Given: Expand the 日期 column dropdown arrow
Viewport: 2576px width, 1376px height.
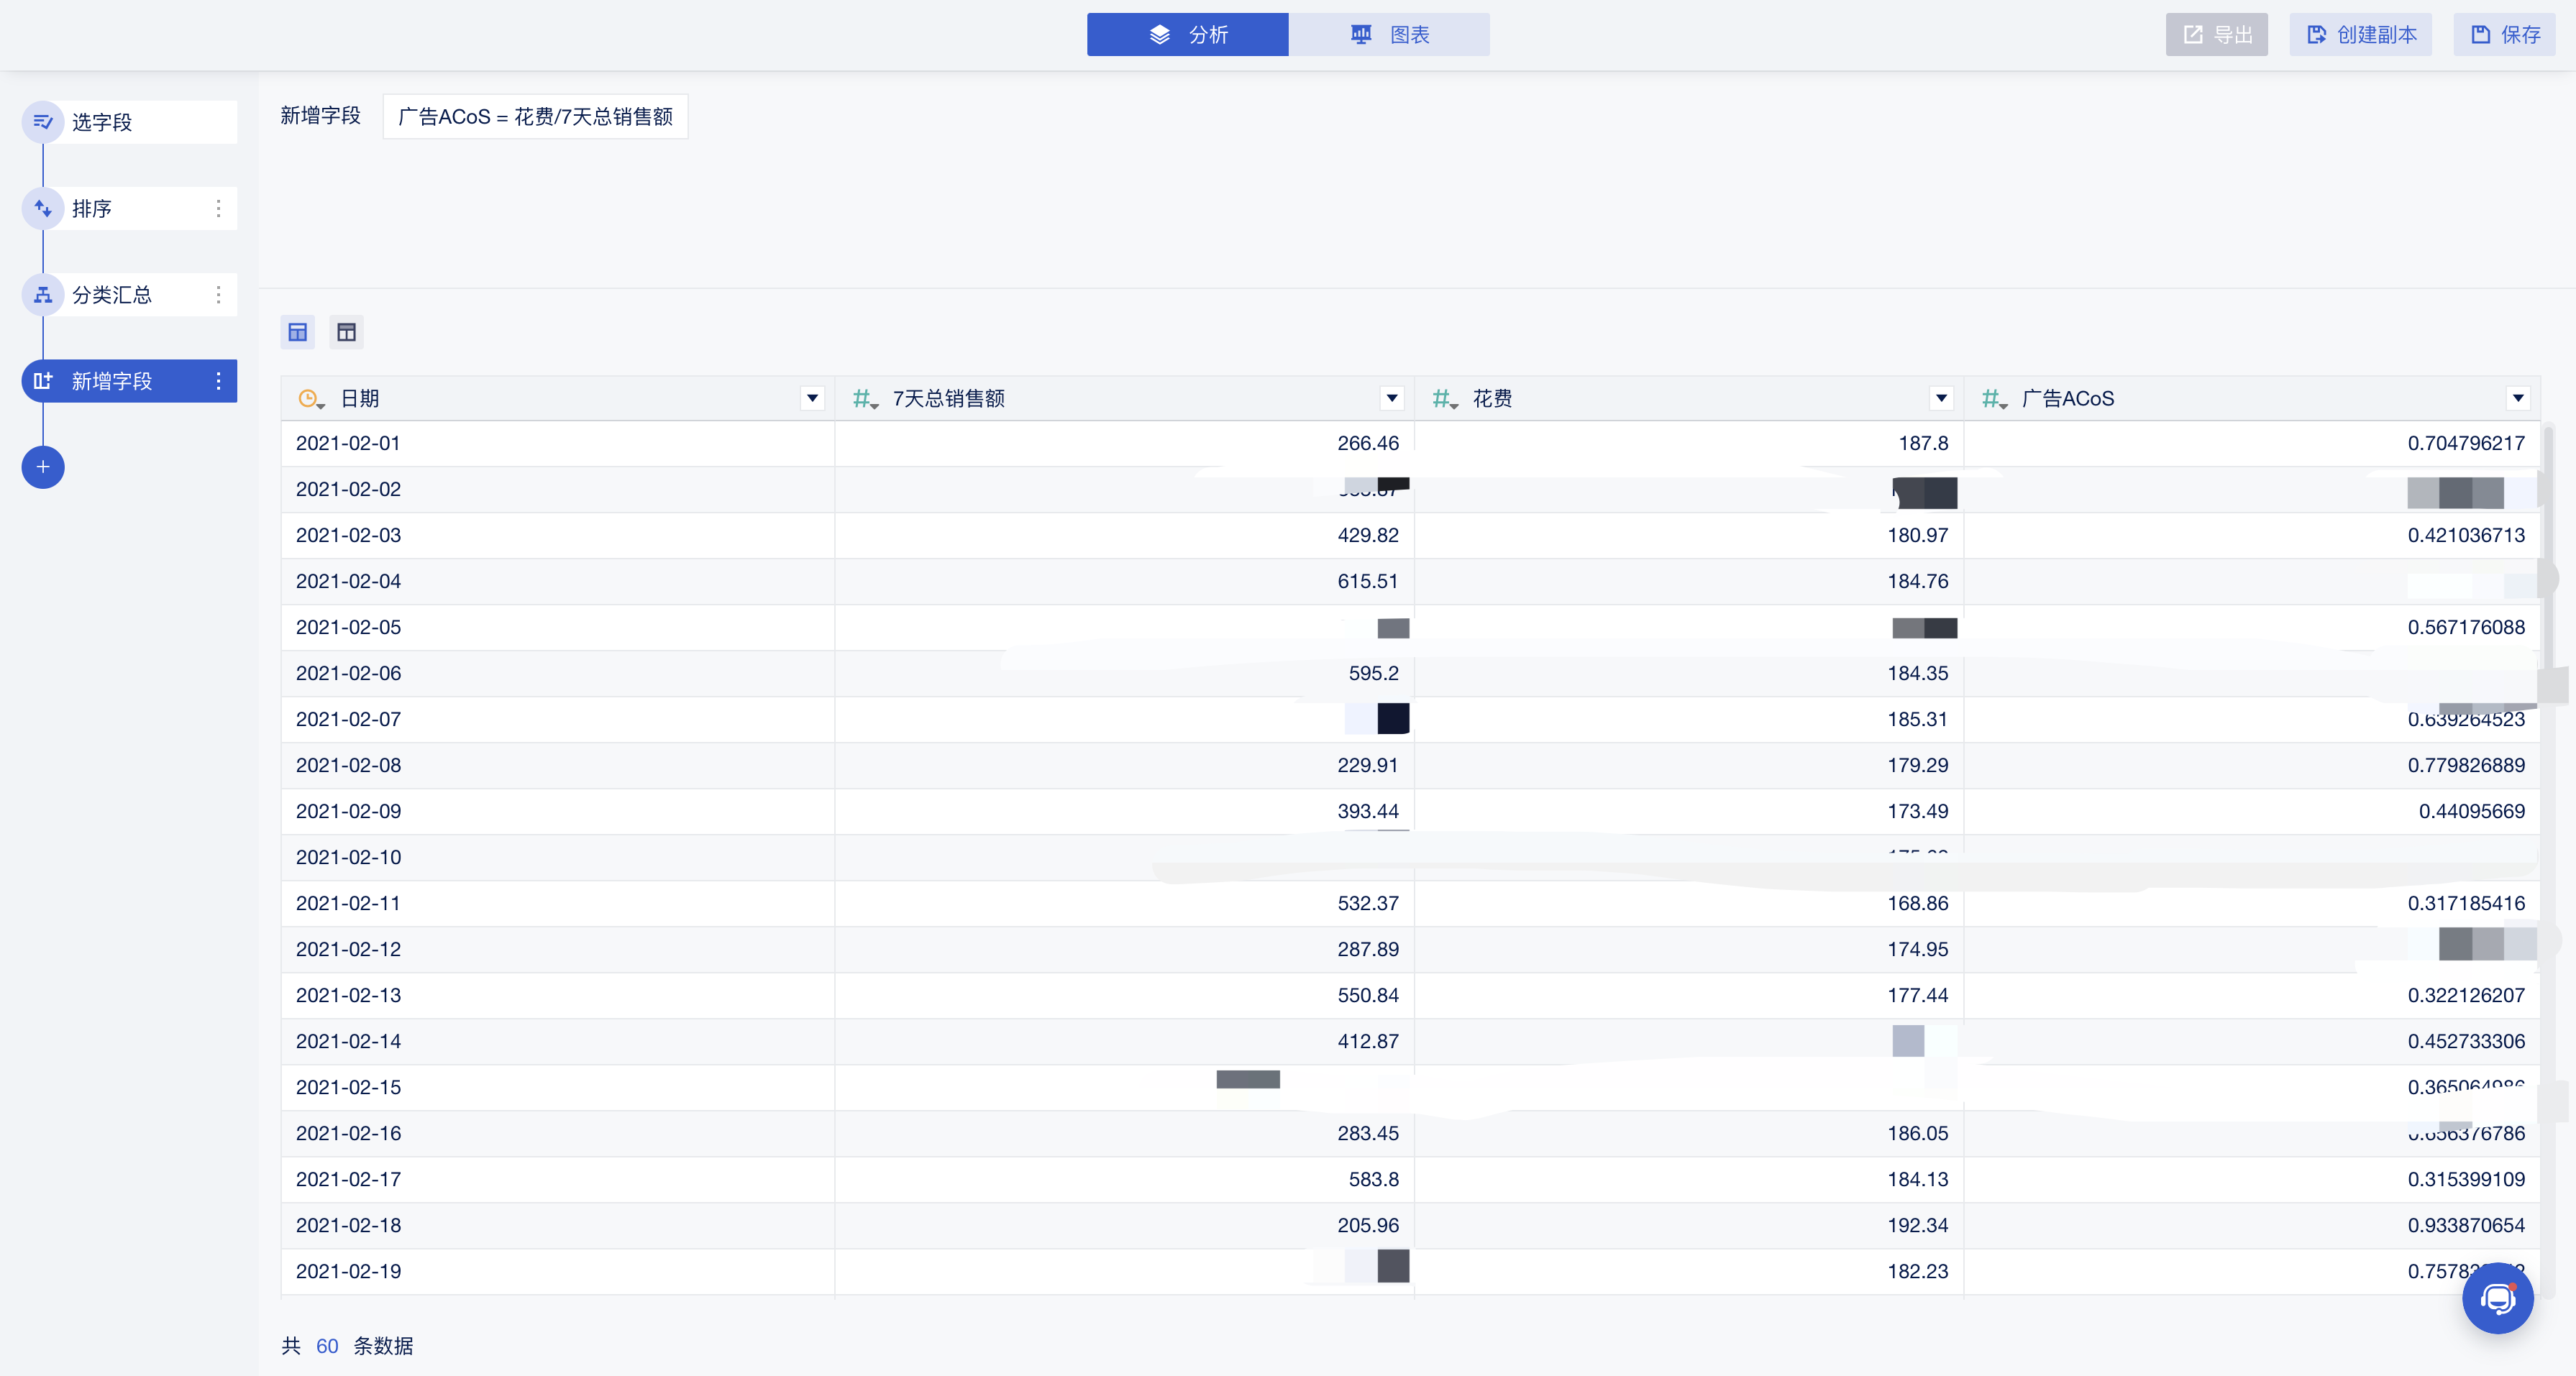Looking at the screenshot, I should [x=812, y=398].
